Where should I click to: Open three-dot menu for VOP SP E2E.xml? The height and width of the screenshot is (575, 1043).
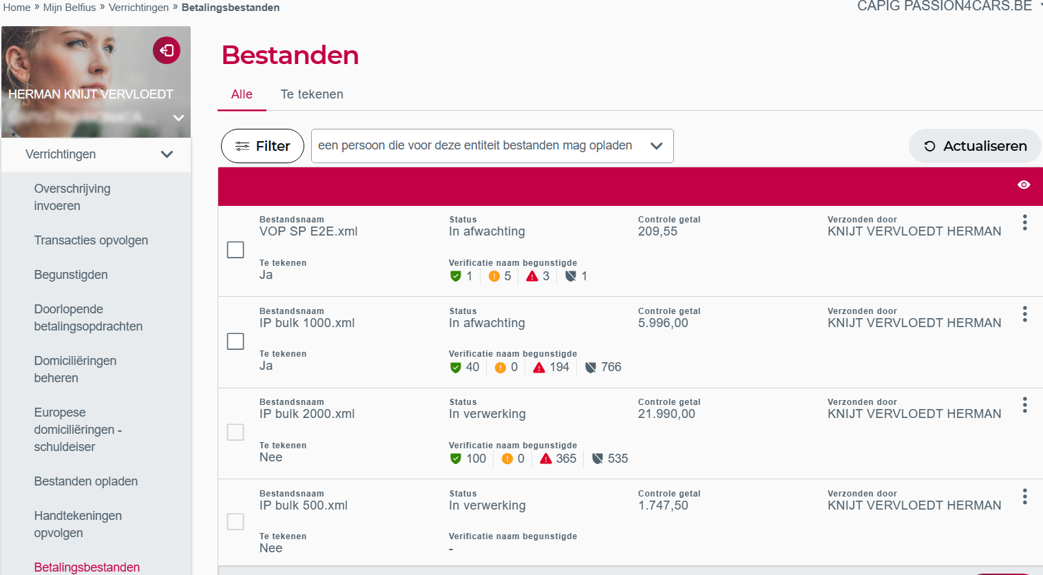click(1024, 222)
